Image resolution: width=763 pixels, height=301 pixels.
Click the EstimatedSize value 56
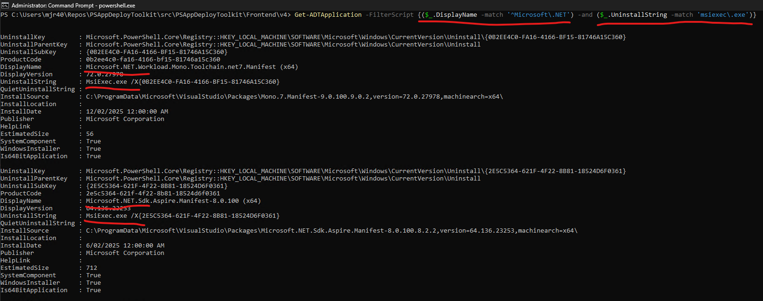90,134
